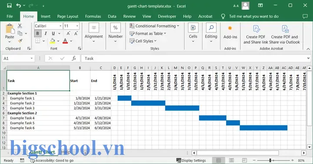Screen dimensions: 313x164
Task: Toggle Bold formatting
Action: [x=37, y=33]
